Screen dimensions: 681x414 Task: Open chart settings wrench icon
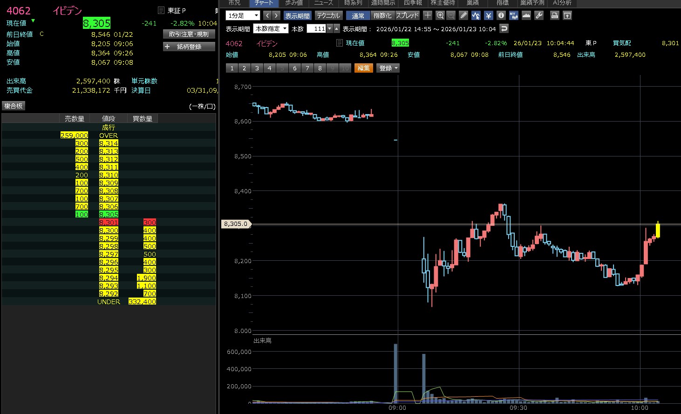pos(539,15)
